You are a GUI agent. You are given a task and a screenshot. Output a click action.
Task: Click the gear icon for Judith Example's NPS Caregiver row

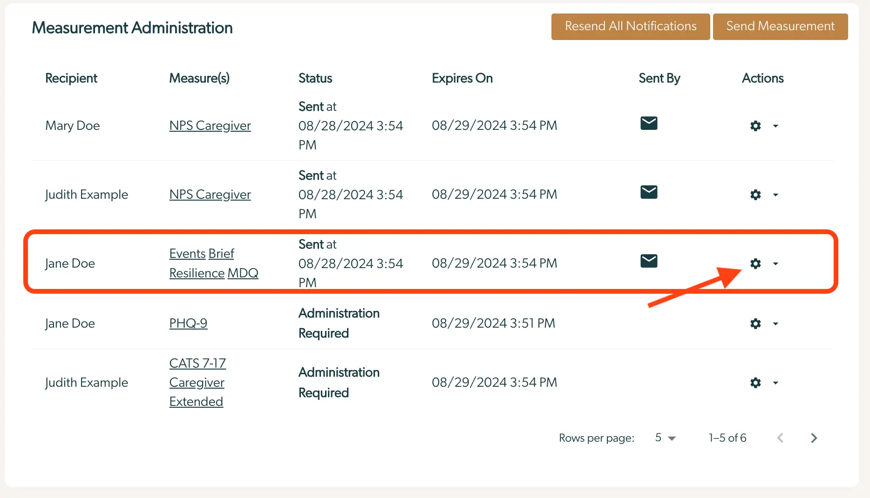pos(755,195)
